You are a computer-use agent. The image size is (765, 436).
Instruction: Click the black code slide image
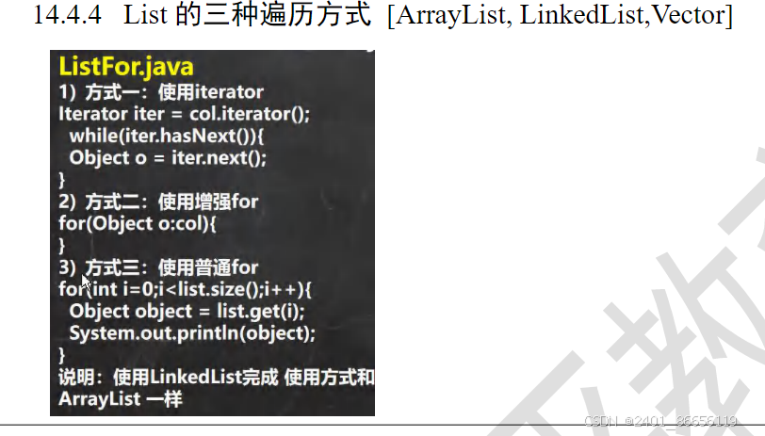212,234
